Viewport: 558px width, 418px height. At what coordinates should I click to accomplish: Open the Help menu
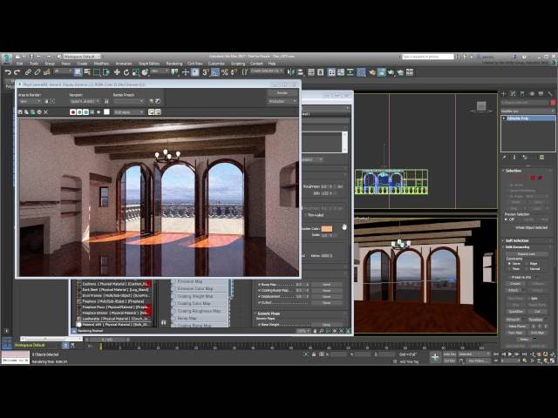tap(272, 64)
